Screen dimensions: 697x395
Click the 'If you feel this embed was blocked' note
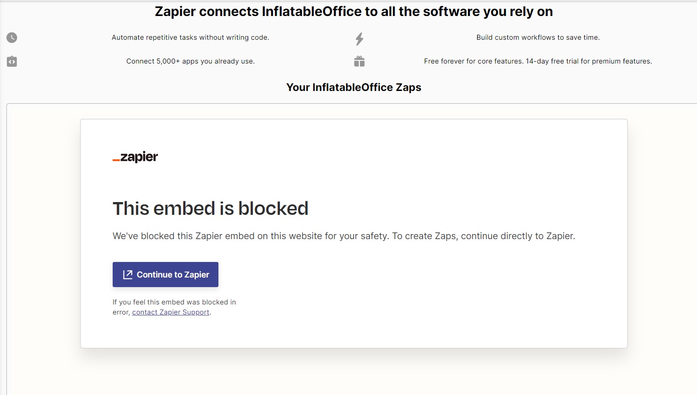click(174, 302)
